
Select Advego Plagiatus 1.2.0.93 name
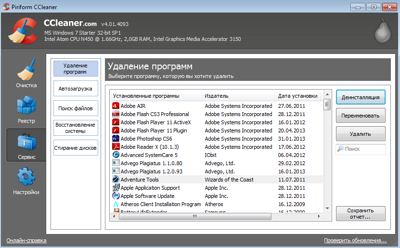point(152,171)
